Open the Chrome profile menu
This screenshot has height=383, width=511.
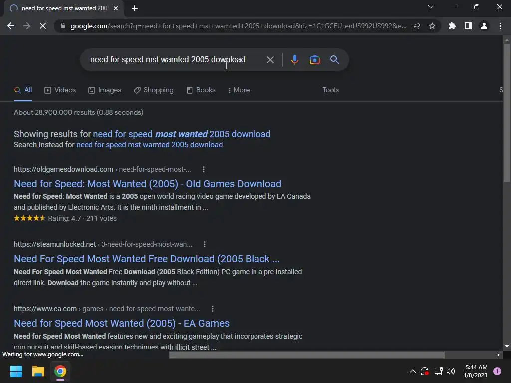click(x=484, y=26)
